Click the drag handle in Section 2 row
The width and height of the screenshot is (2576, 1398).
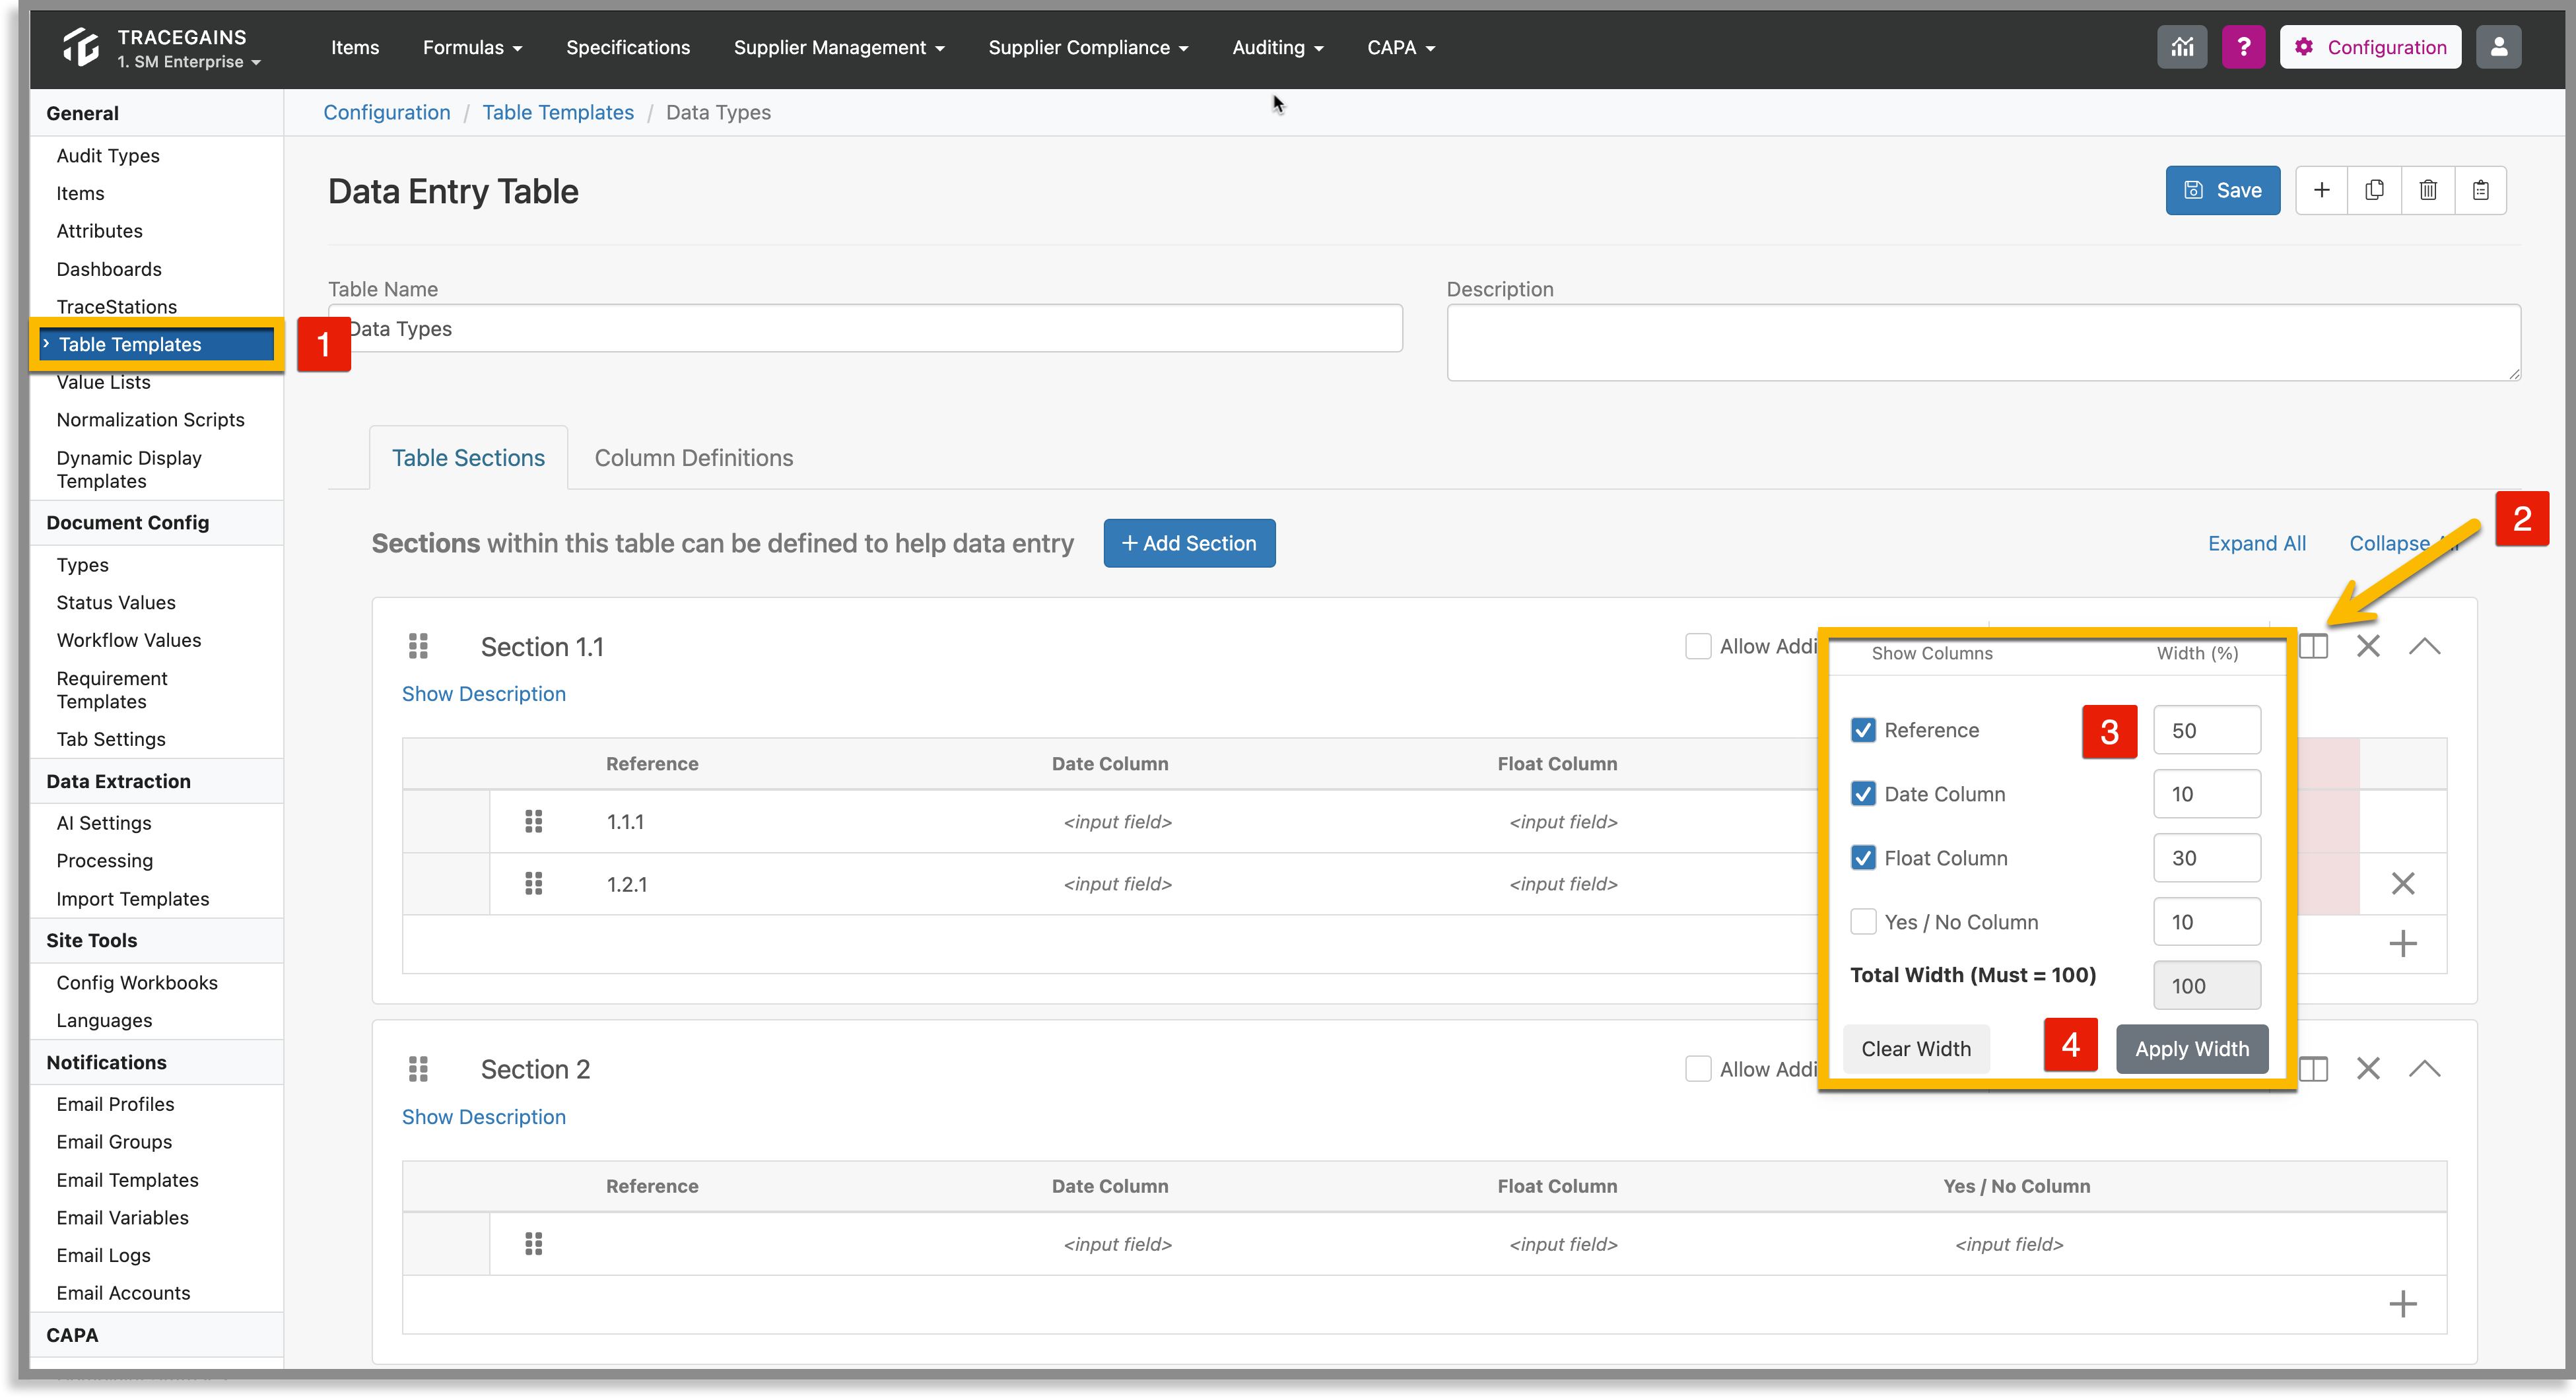click(x=534, y=1244)
